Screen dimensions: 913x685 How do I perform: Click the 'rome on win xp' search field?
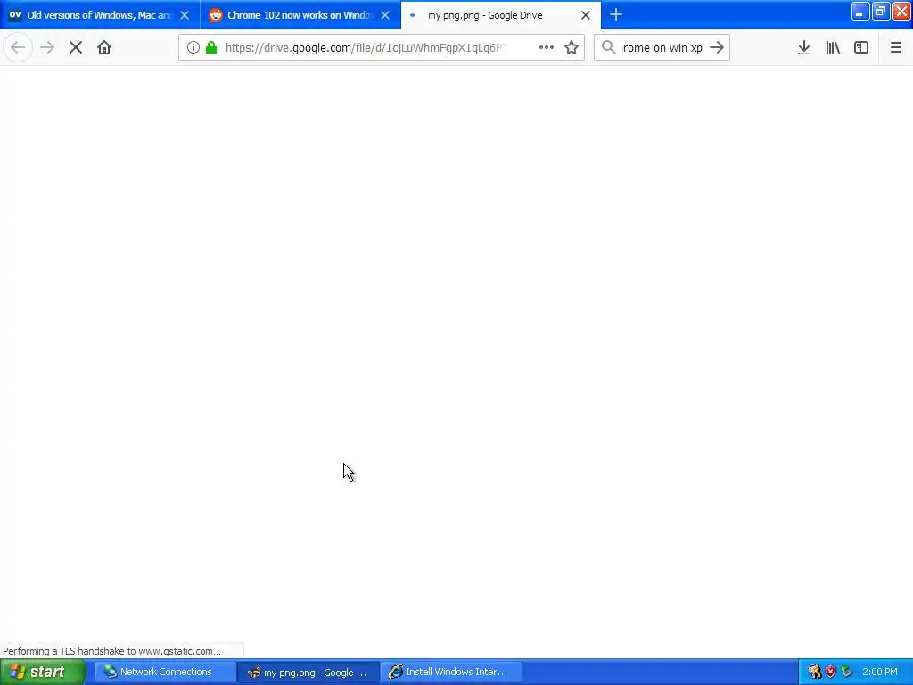[662, 48]
